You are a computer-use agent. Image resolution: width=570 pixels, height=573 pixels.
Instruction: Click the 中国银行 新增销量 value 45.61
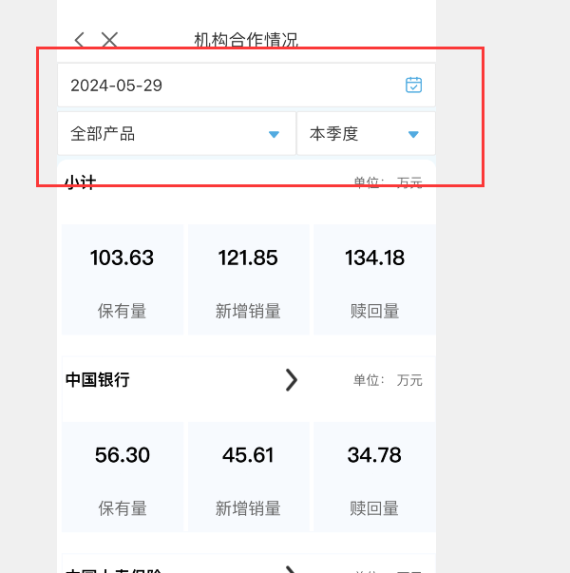(x=248, y=455)
